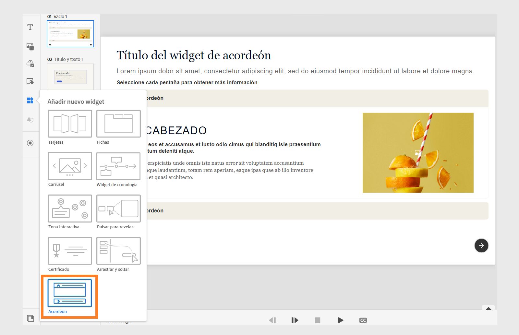
Task: Expand the second accordion header bar
Action: [x=317, y=211]
